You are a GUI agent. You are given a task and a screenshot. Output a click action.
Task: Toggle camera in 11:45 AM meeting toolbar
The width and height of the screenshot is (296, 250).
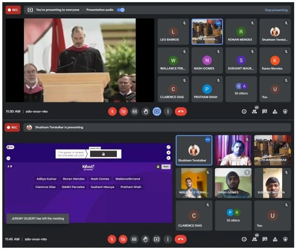[x=123, y=239]
